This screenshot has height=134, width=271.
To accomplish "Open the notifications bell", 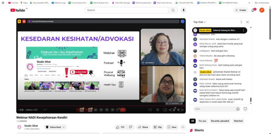I will pos(253,10).
